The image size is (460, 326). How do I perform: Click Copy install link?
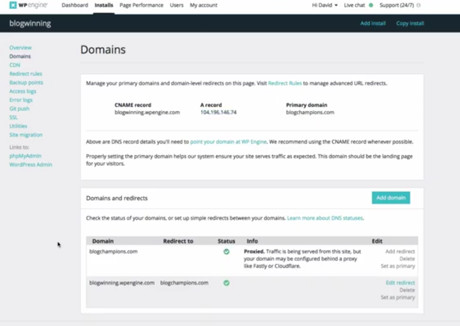click(410, 23)
